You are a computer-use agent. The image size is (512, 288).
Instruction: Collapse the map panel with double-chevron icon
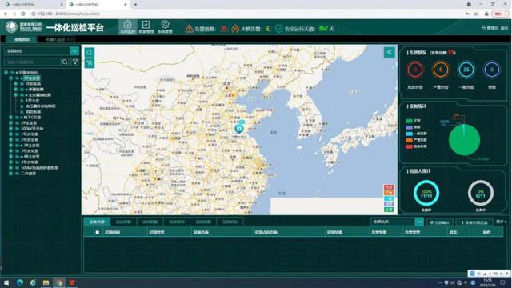(389, 52)
